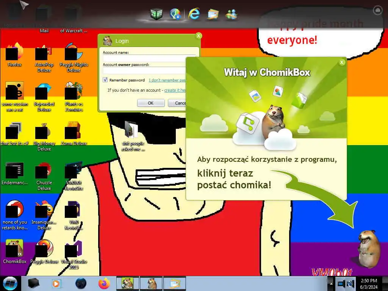Click the globe with download arrow dock icon
Image resolution: width=388 pixels, height=291 pixels.
click(x=175, y=14)
